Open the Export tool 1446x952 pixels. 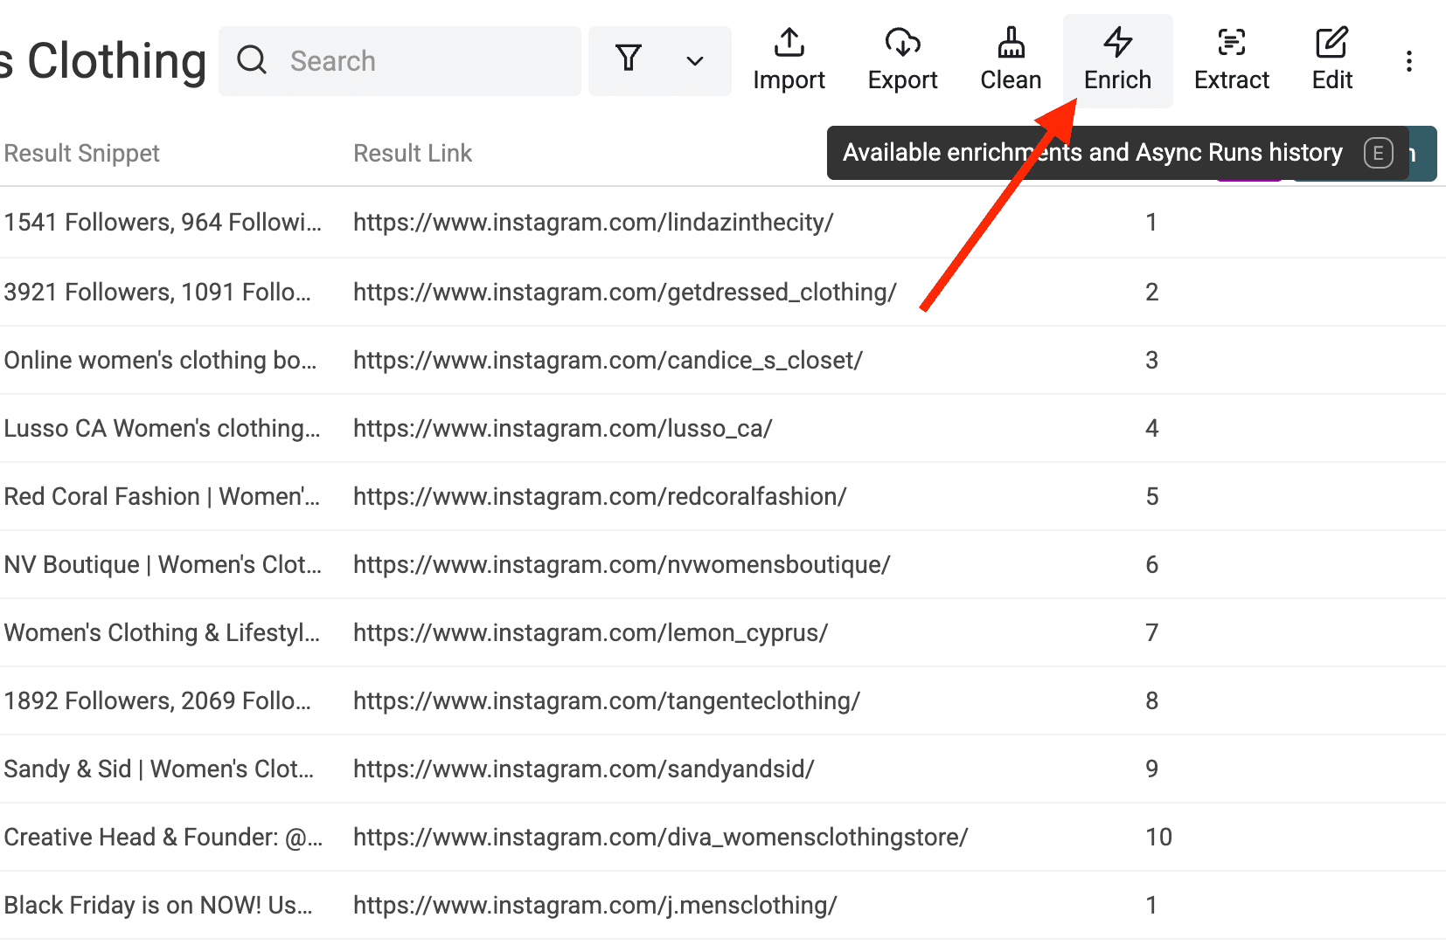(902, 60)
